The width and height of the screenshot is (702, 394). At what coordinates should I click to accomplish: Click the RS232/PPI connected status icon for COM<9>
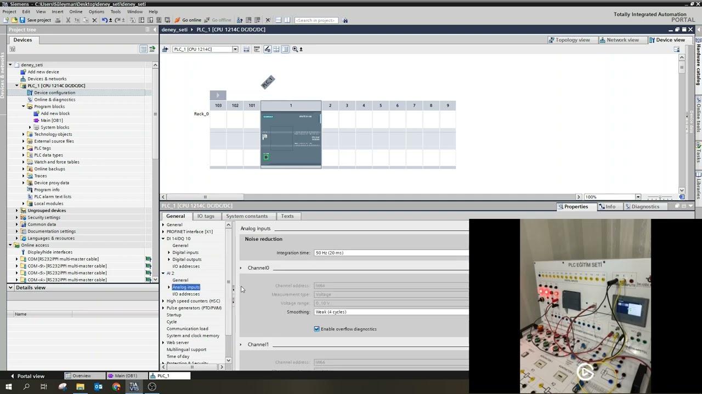(x=148, y=266)
